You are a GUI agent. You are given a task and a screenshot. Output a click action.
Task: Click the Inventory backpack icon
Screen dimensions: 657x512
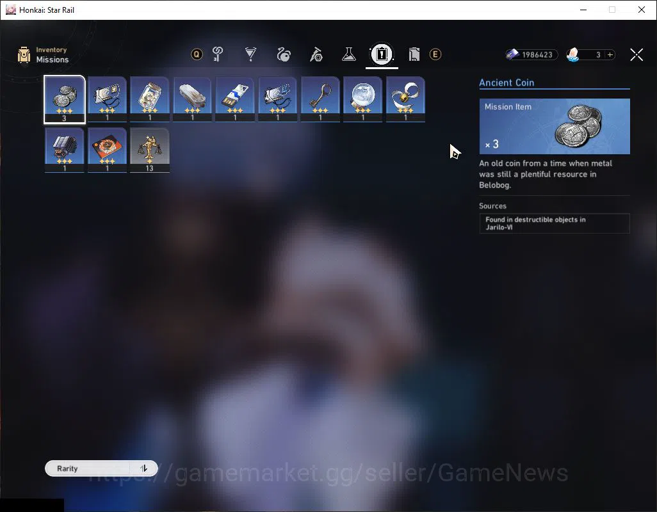click(x=24, y=55)
